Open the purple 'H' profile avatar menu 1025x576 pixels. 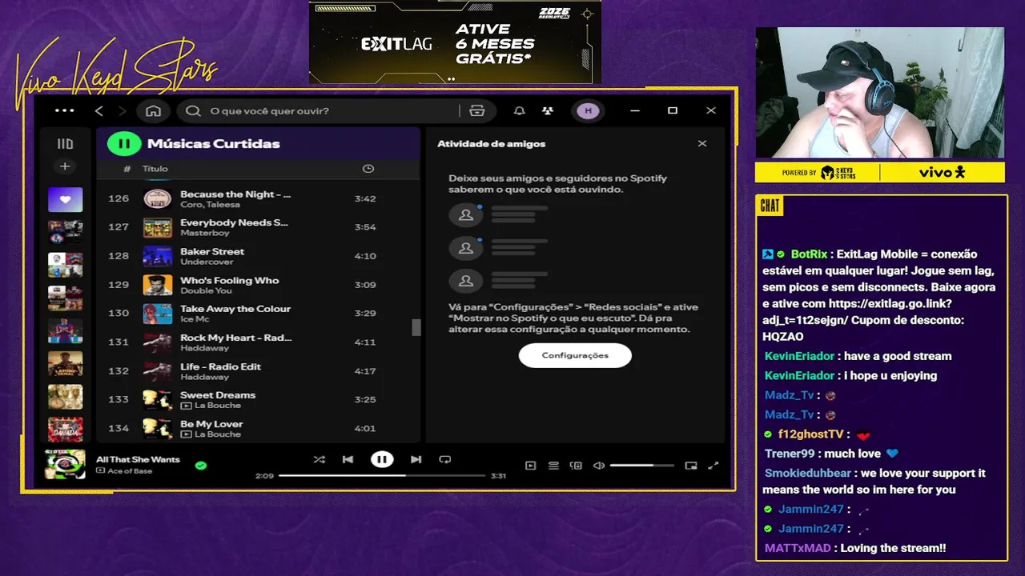tap(589, 110)
